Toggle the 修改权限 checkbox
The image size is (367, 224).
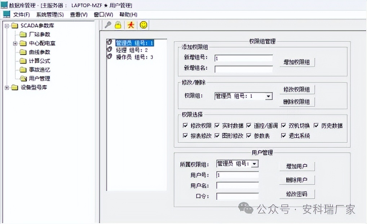185,125
